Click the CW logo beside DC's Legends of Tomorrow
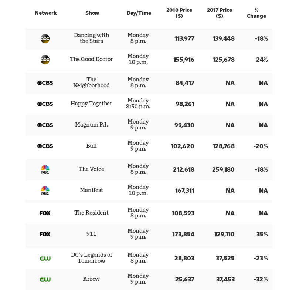The image size is (299, 290). [x=45, y=258]
